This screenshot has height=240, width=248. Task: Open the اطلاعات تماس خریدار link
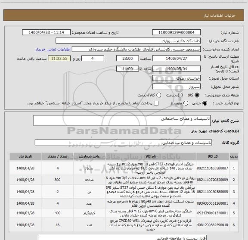click(53, 50)
